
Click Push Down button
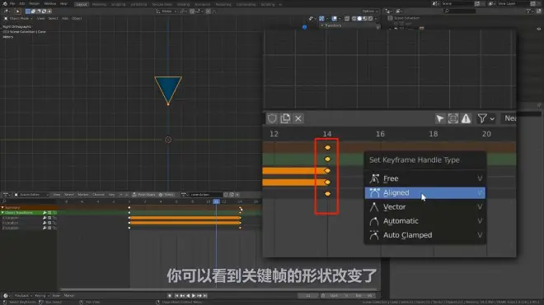click(x=143, y=195)
